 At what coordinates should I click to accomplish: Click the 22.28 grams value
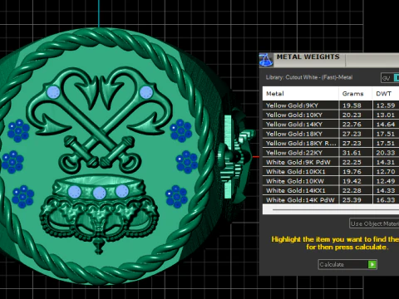(352, 191)
